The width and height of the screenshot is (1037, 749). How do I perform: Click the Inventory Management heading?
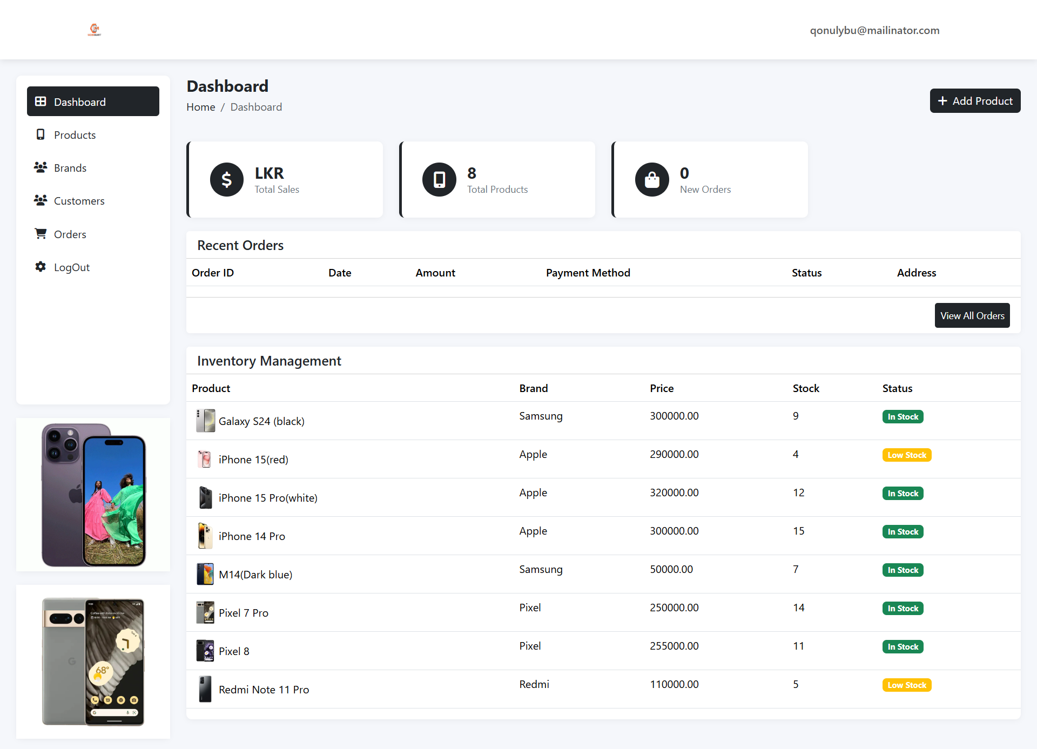(x=269, y=361)
